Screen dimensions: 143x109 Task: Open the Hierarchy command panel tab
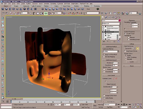point(109,17)
